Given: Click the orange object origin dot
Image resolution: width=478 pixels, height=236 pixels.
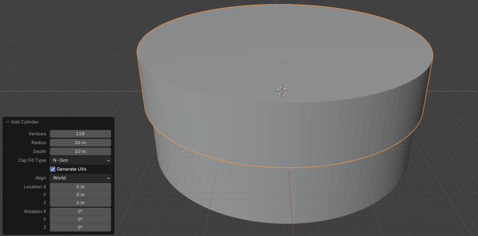Looking at the screenshot, I should click(x=282, y=63).
